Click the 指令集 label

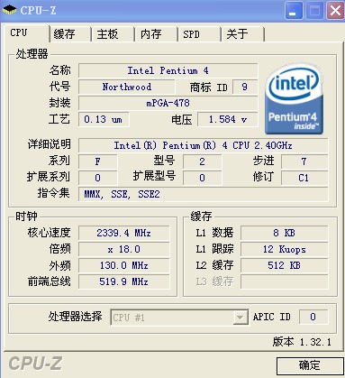[x=54, y=193]
